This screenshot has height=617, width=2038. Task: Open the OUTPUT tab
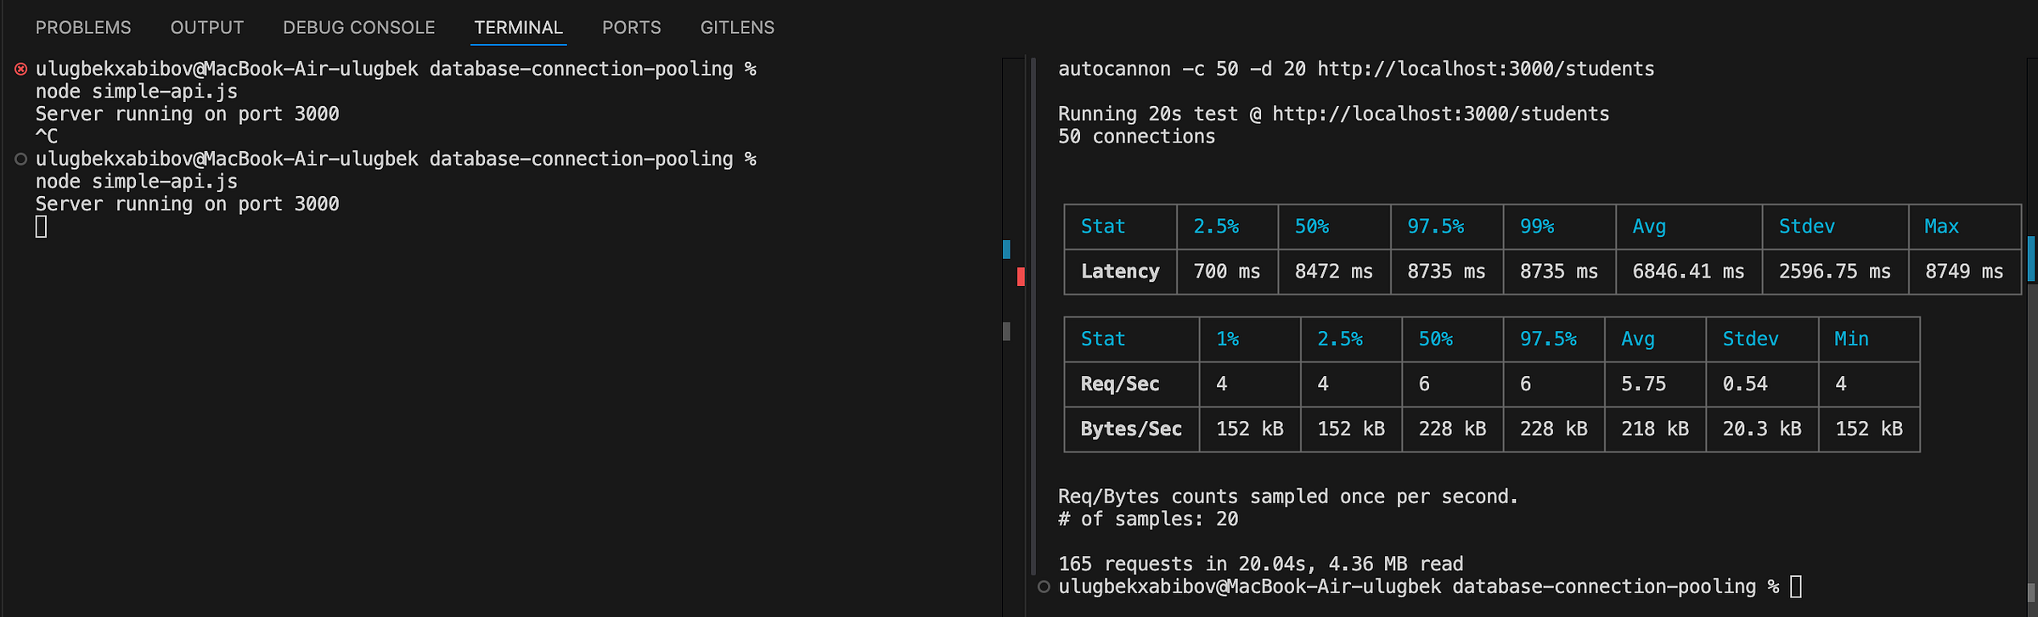pyautogui.click(x=207, y=27)
